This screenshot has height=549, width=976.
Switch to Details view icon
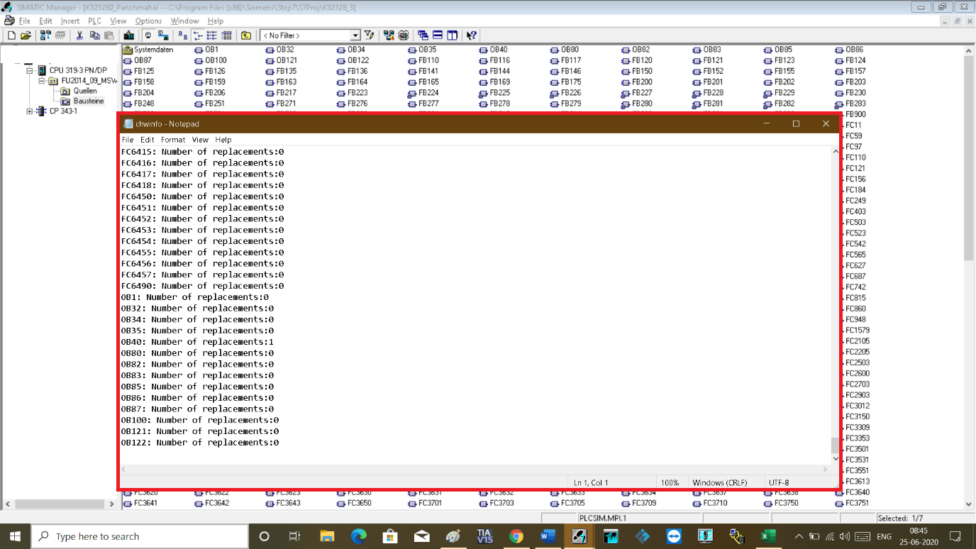click(227, 35)
